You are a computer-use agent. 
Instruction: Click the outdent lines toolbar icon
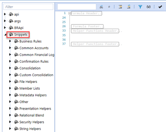pos(129,7)
